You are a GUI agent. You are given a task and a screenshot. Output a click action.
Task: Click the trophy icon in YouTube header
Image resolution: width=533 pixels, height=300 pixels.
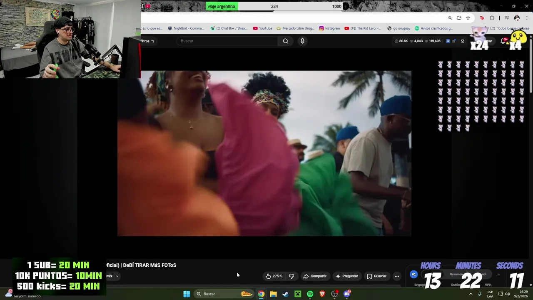point(462,41)
